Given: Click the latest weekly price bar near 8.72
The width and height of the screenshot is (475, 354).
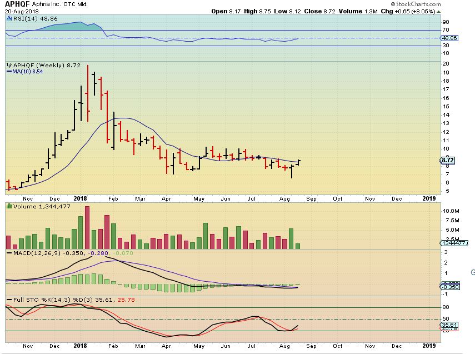Looking at the screenshot, I should 298,162.
